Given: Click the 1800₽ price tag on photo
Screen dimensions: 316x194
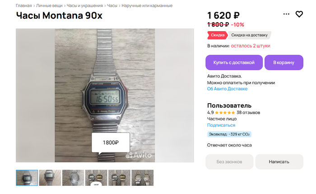Looking at the screenshot, I should (111, 142).
